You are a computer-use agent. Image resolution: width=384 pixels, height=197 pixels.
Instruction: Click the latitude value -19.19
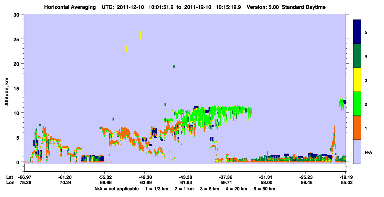tap(346, 177)
